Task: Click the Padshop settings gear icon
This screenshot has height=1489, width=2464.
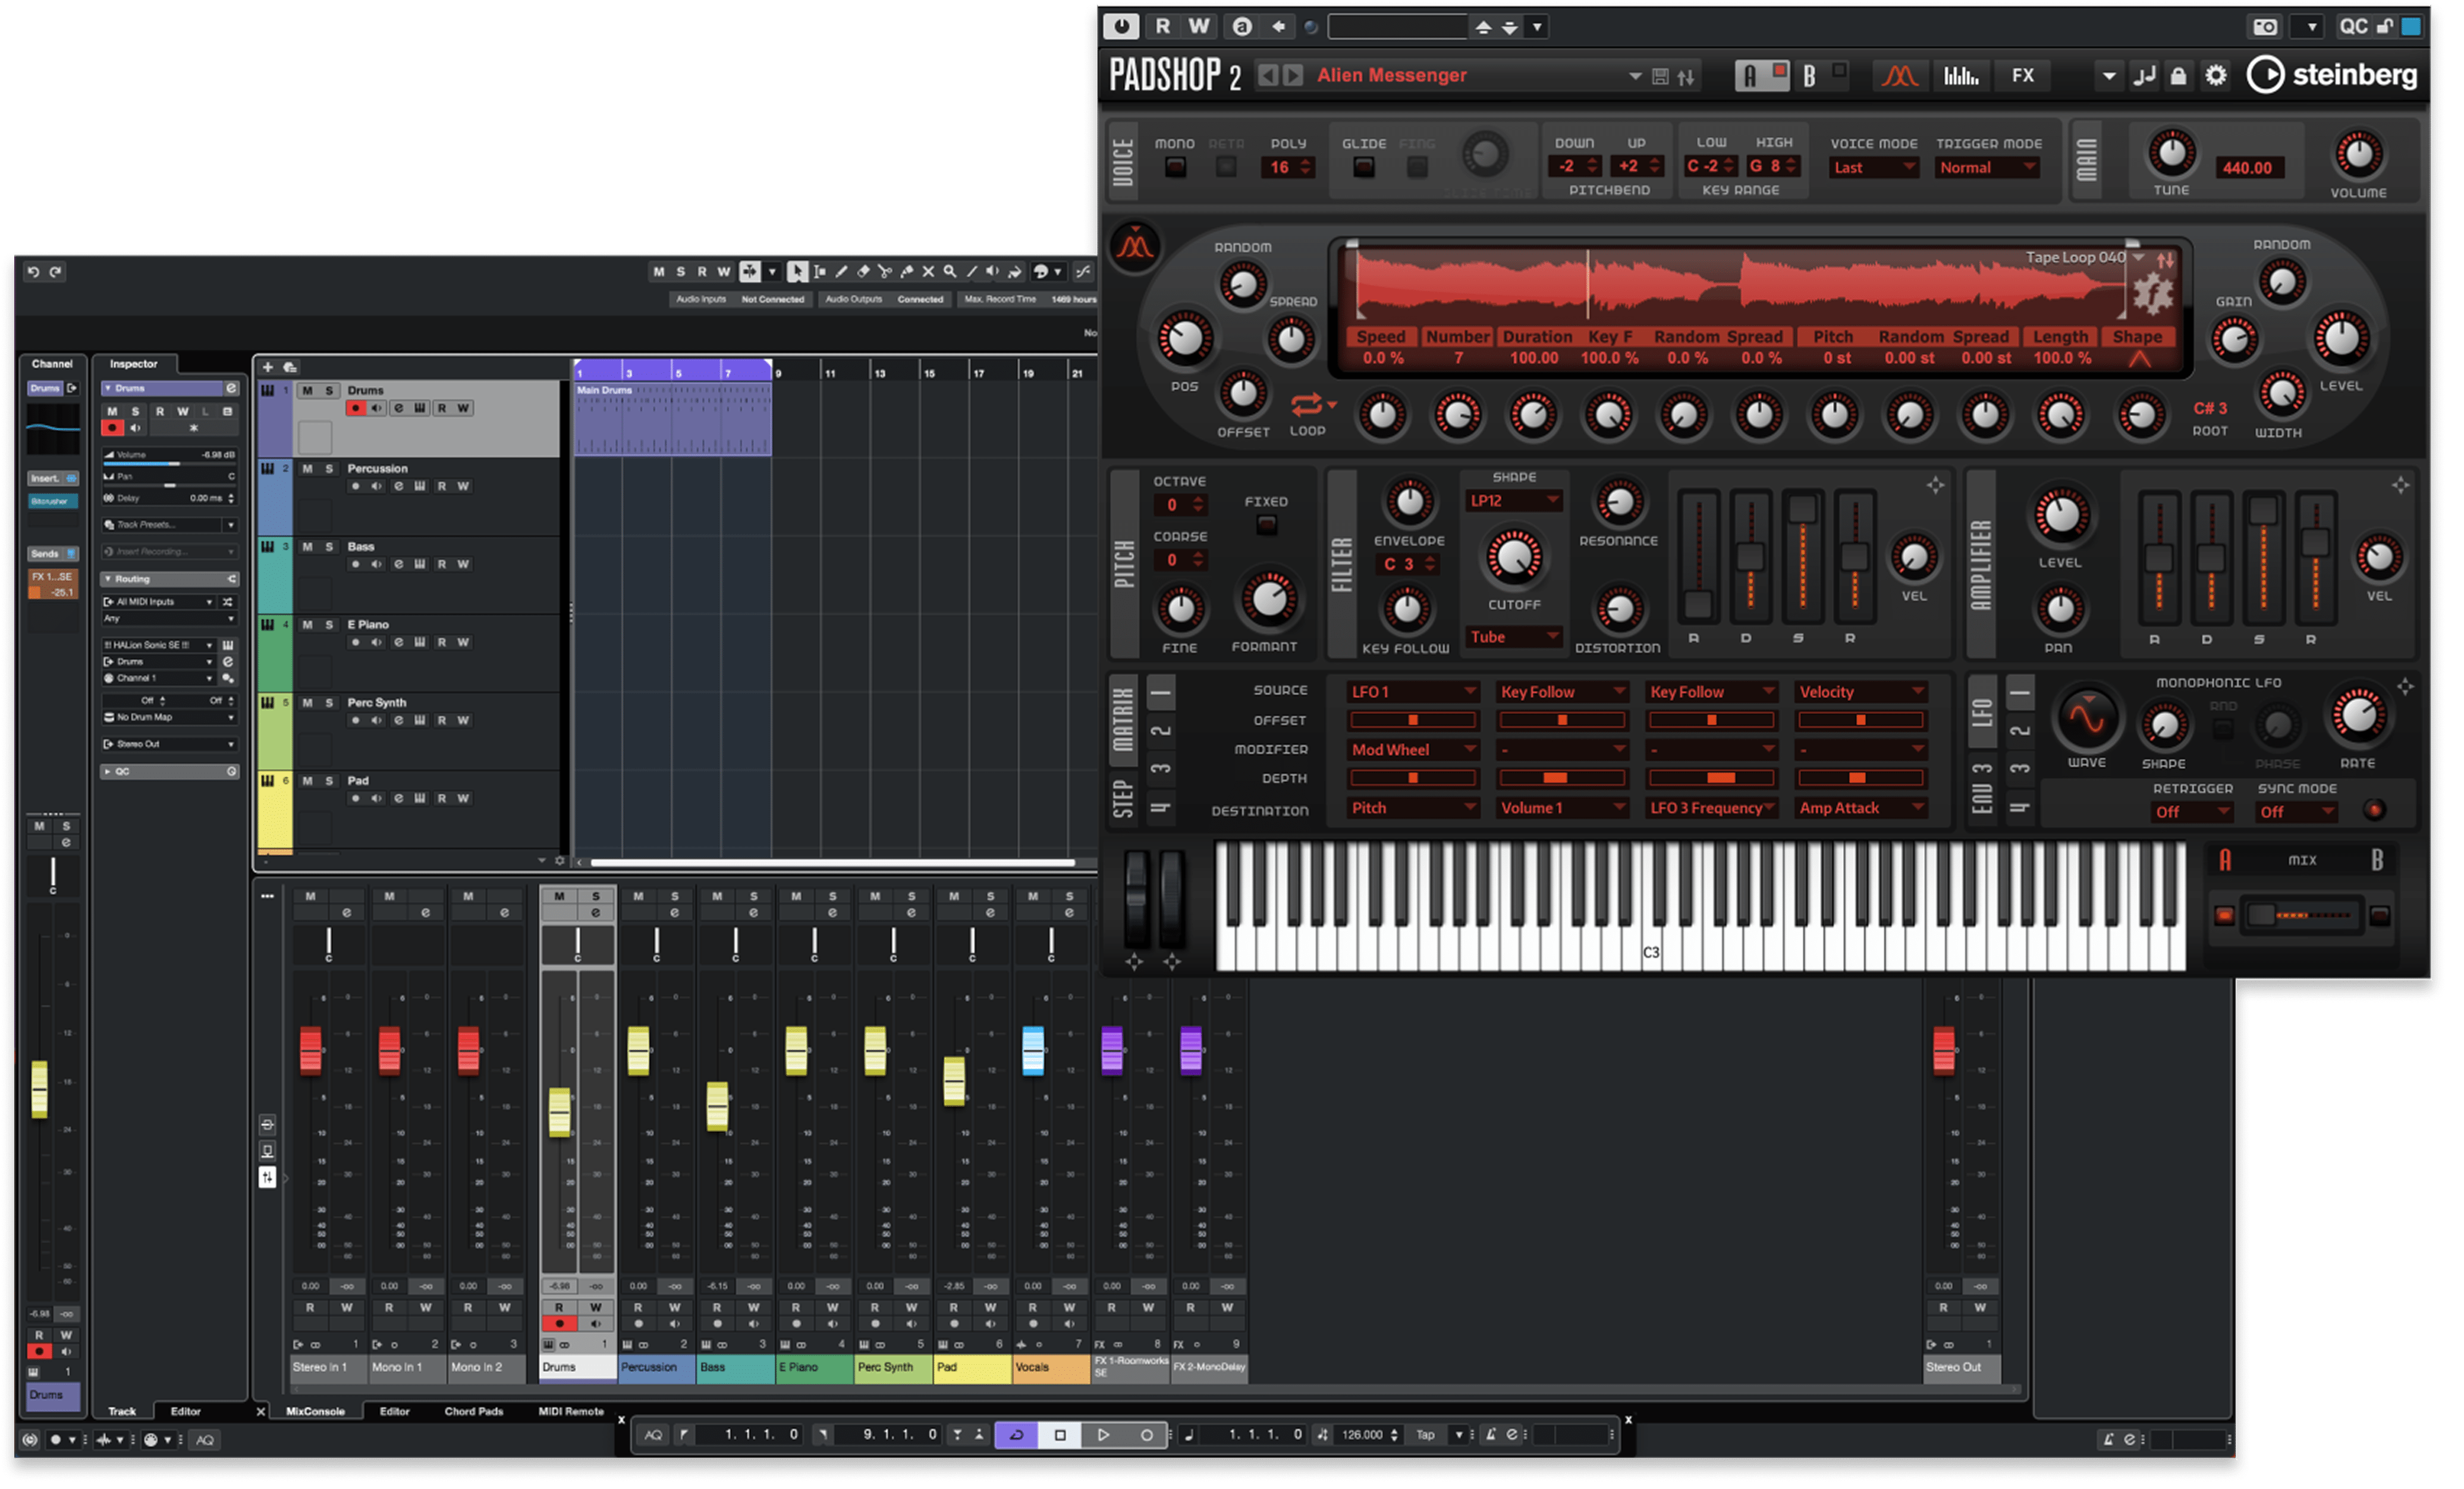Action: (2216, 76)
